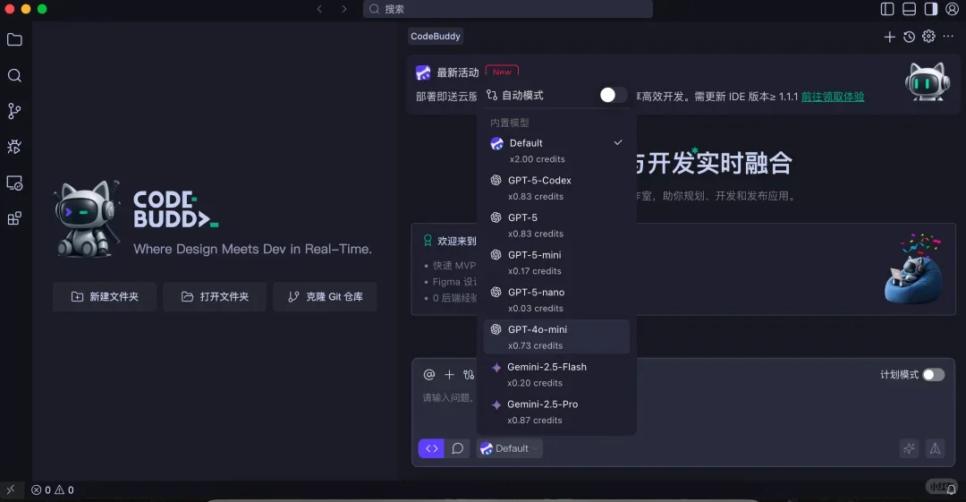Start a new chat with plus icon
This screenshot has height=502, width=966.
889,37
